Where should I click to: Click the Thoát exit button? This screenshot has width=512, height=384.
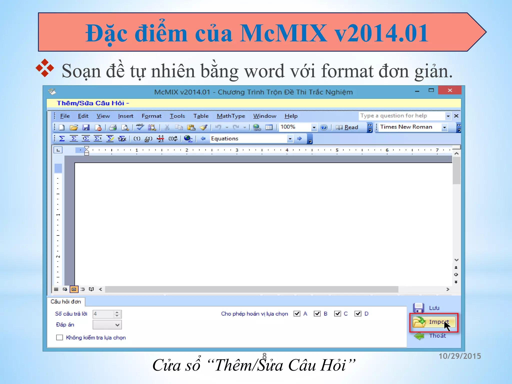click(x=430, y=336)
